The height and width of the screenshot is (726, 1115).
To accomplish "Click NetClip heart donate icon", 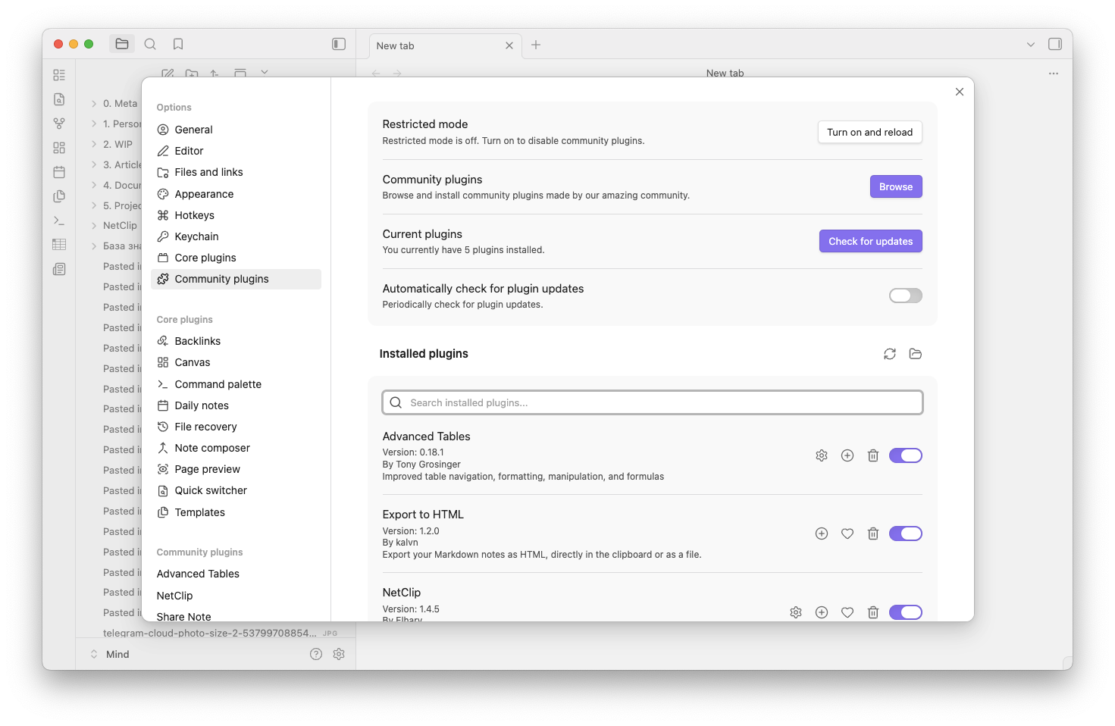I will coord(847,612).
